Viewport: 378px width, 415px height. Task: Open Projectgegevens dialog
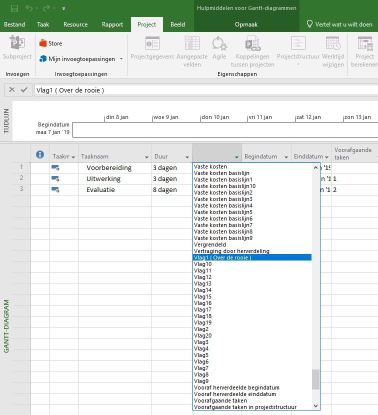pyautogui.click(x=152, y=48)
